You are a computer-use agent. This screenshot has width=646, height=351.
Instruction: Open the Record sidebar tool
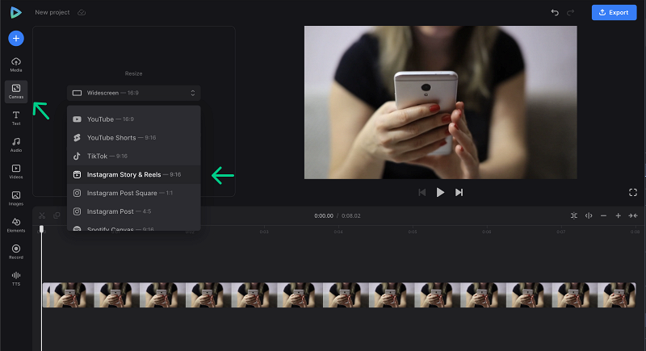[16, 252]
